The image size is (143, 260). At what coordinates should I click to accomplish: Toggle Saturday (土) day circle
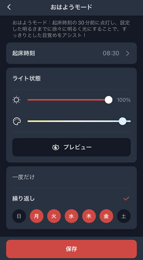click(x=124, y=216)
